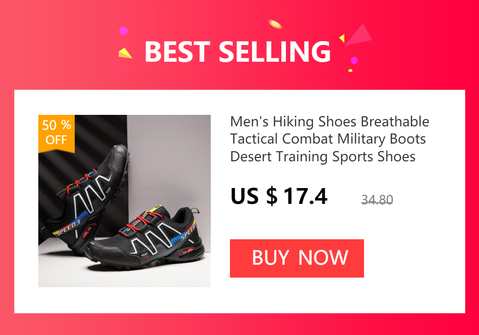The height and width of the screenshot is (335, 479).
Task: Click the yellow triangle left of BEST
Action: pyautogui.click(x=125, y=53)
